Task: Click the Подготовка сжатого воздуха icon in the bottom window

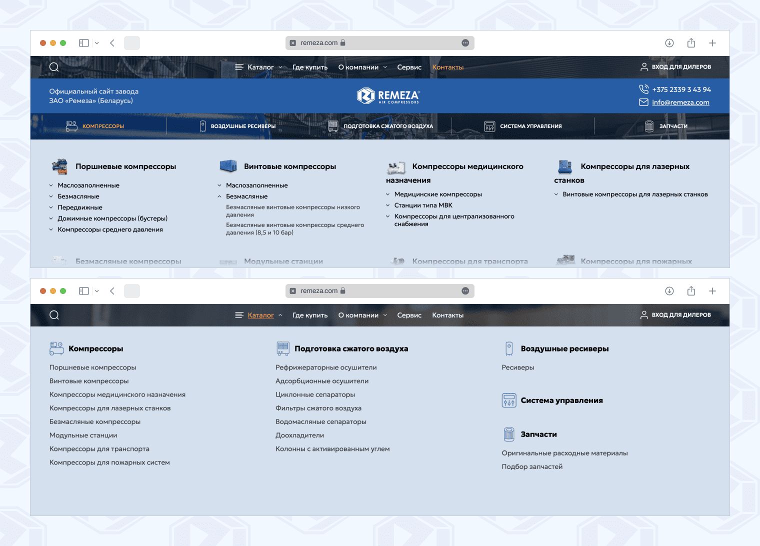Action: [283, 348]
